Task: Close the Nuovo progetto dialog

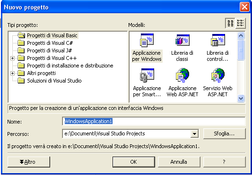Action: point(244,7)
